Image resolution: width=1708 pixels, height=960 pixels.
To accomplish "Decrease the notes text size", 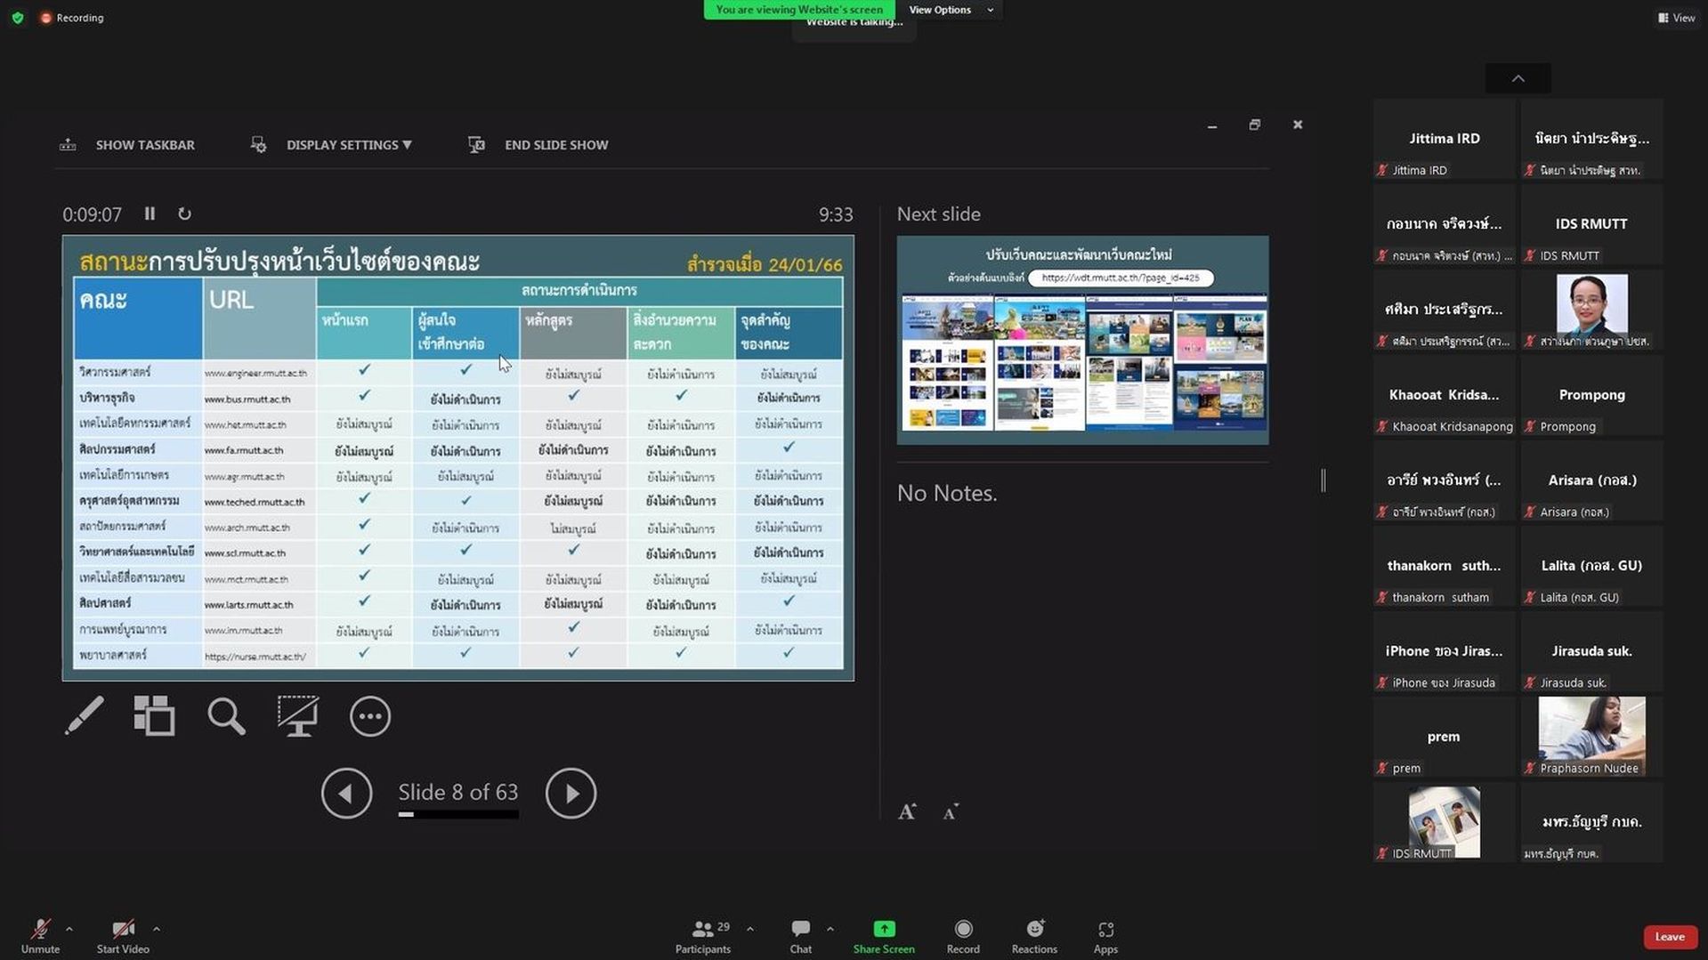I will (951, 811).
